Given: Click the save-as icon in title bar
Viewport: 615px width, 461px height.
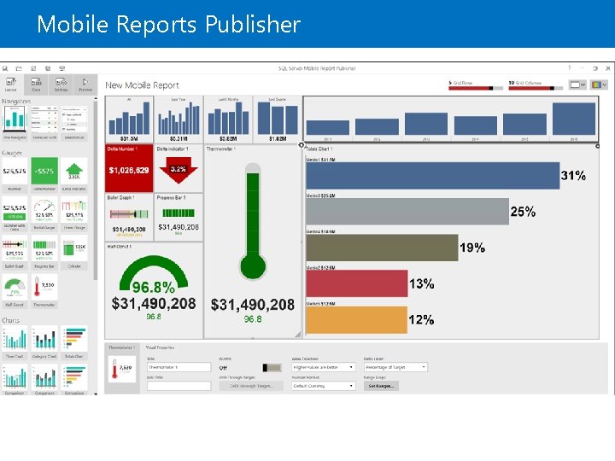Looking at the screenshot, I should point(48,68).
